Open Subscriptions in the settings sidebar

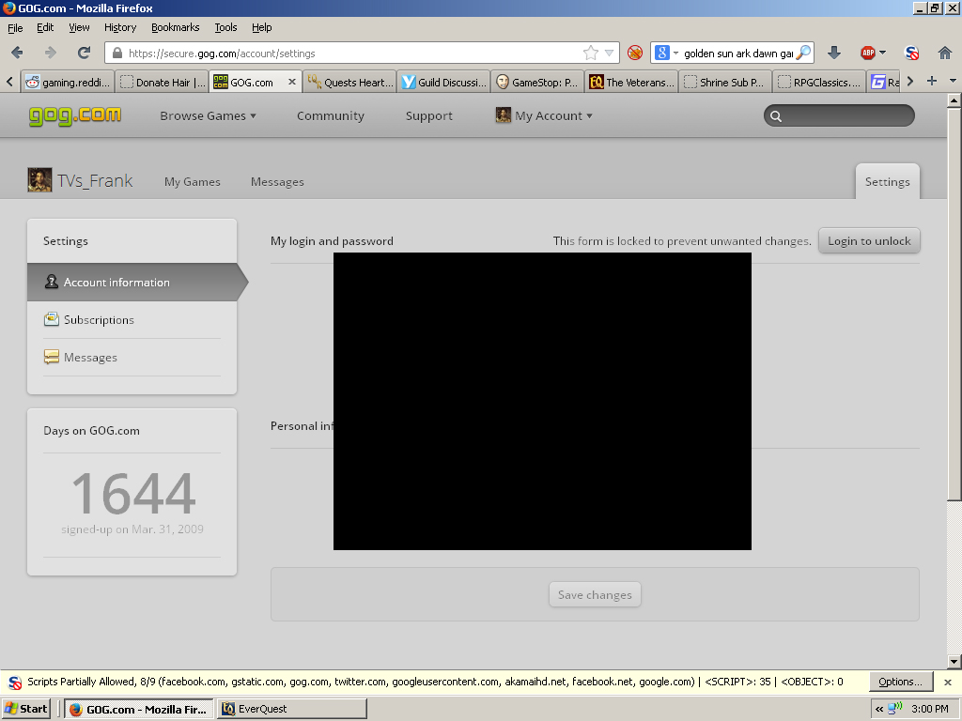[x=132, y=320]
